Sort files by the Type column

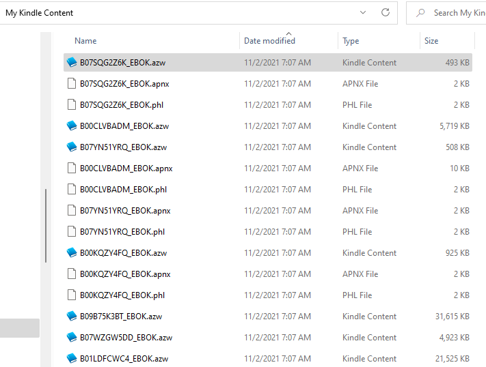pos(351,41)
